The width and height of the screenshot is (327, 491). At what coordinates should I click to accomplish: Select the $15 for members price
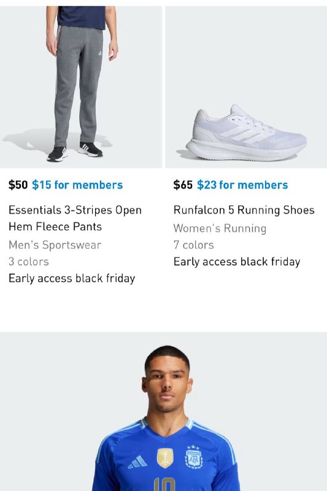(x=77, y=185)
